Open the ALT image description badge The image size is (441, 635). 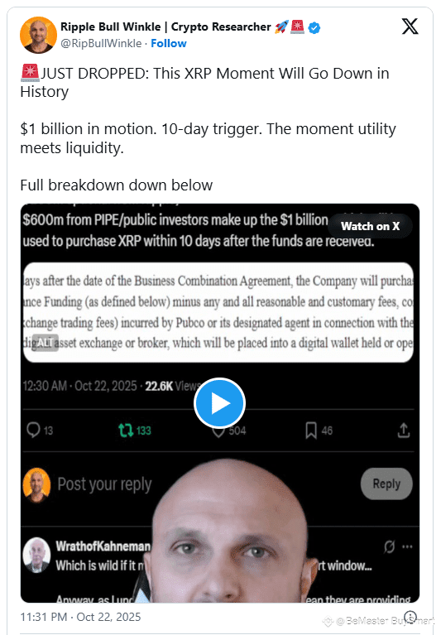click(x=45, y=343)
